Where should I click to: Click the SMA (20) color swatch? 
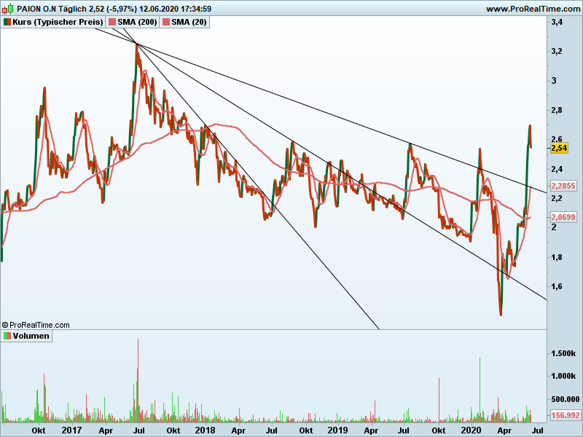(165, 22)
